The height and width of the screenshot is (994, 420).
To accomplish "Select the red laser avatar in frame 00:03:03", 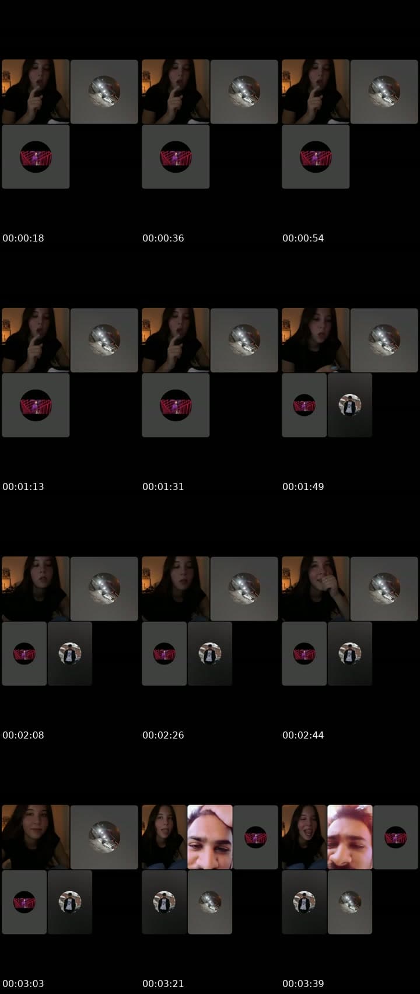I will coord(24,902).
